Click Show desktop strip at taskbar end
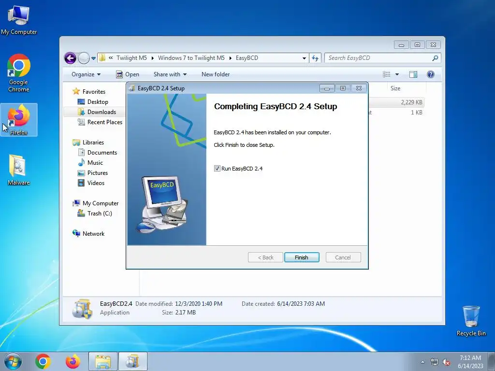495x371 pixels. (492, 361)
